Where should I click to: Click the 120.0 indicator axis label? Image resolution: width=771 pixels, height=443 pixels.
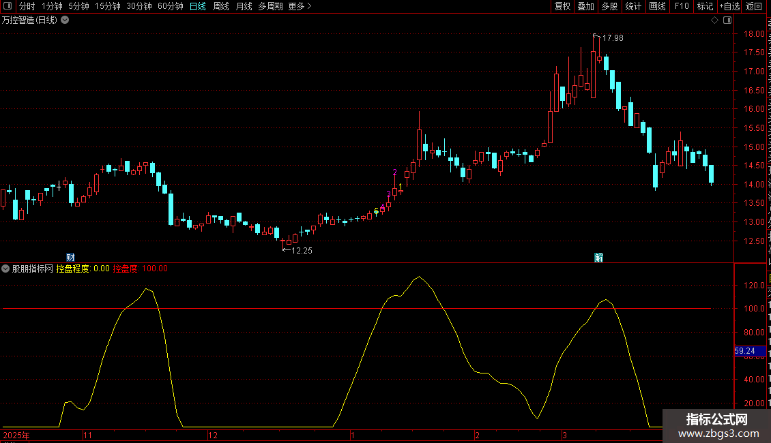754,286
